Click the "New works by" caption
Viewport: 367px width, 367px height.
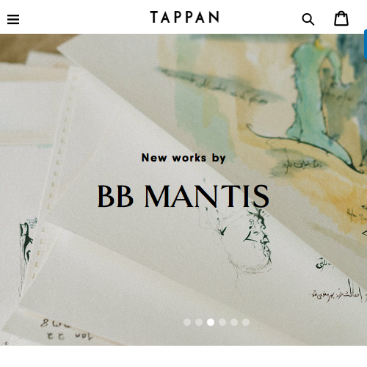[183, 158]
